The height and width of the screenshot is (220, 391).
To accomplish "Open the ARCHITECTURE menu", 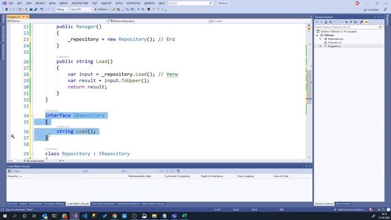I will [x=80, y=3].
